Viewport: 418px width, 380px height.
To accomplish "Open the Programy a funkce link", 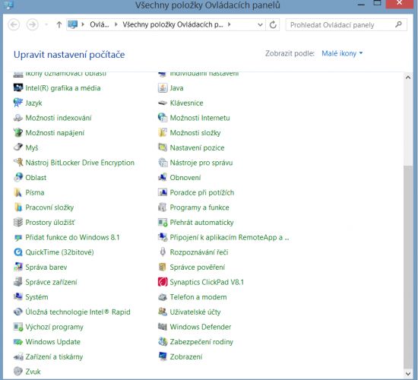I will pyautogui.click(x=199, y=207).
